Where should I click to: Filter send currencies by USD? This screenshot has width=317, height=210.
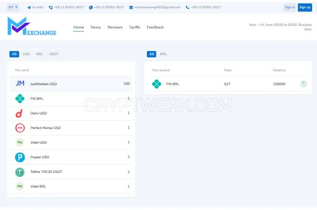(27, 54)
